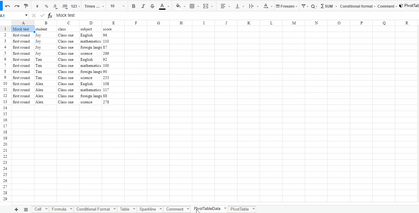Open the Times font family dropdown

point(94,6)
